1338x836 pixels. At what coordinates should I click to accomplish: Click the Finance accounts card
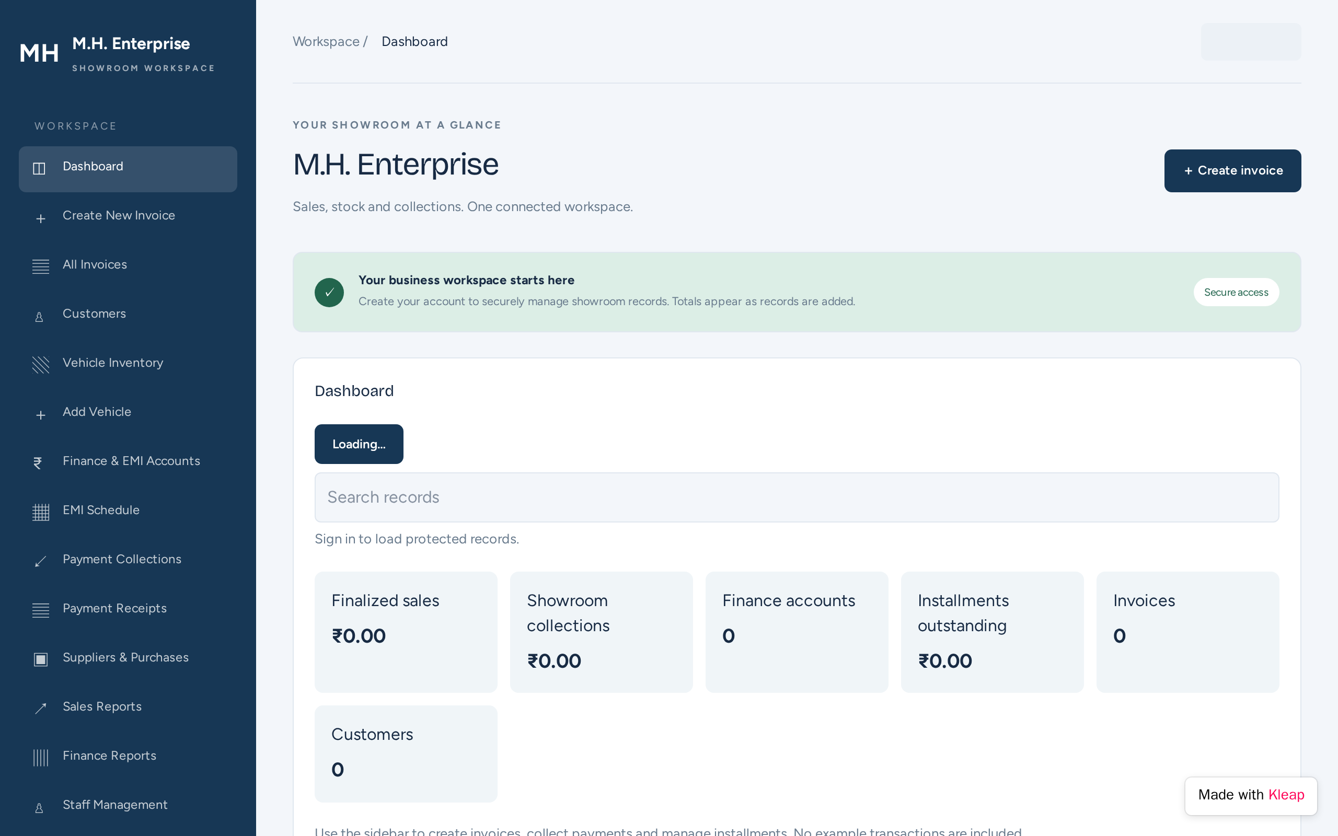(x=797, y=632)
